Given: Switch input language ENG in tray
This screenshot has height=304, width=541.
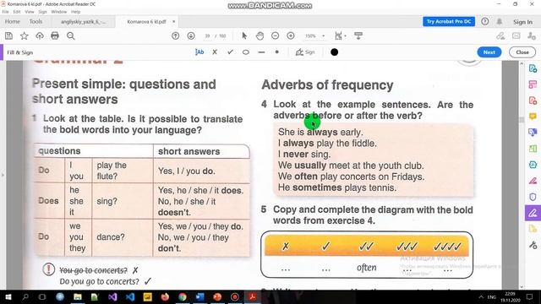Looking at the screenshot, I should pos(492,296).
